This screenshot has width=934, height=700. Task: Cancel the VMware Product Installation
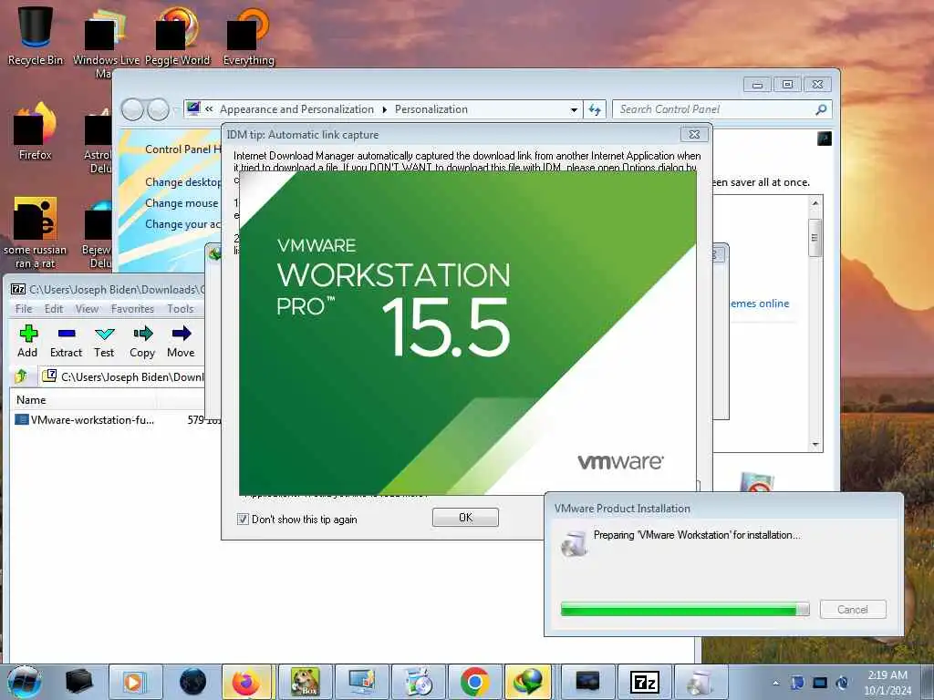click(853, 609)
